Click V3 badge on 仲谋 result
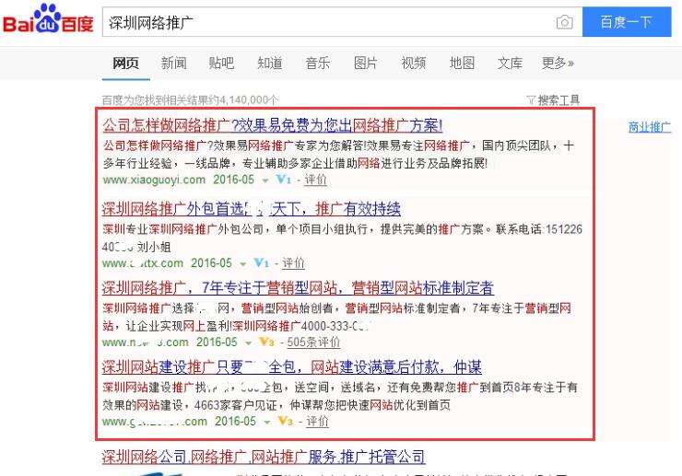 click(286, 421)
